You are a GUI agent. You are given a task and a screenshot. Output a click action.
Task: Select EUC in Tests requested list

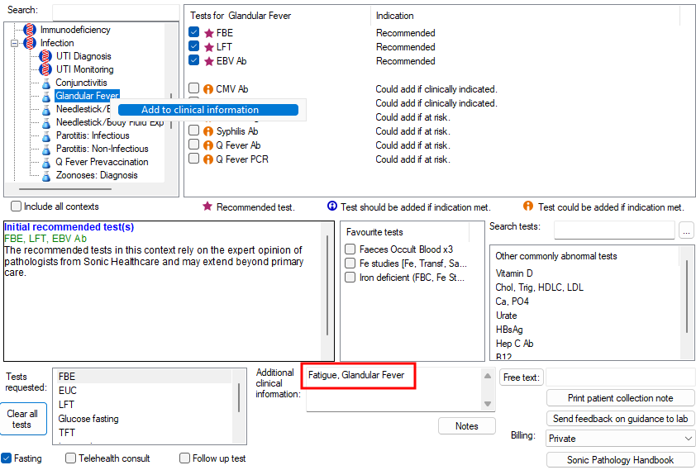[68, 391]
